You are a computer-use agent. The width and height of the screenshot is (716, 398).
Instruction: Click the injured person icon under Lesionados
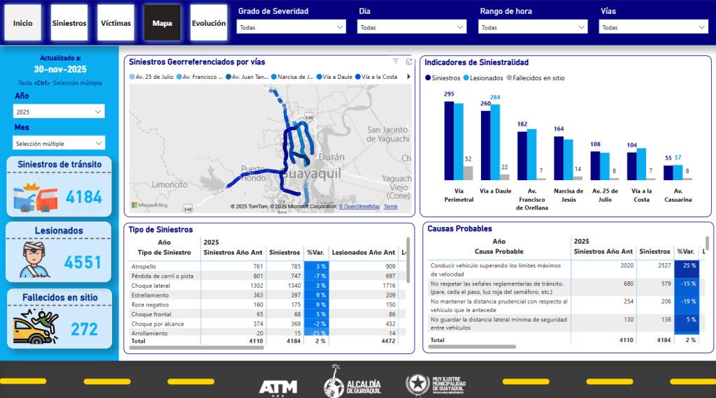[35, 260]
